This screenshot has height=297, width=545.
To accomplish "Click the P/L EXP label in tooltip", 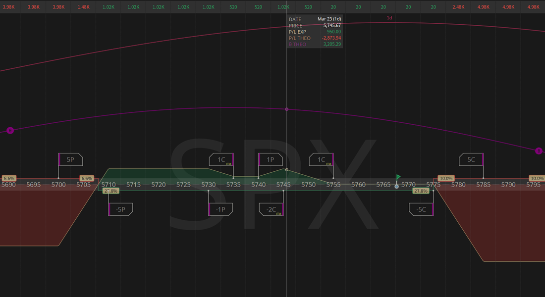I will pos(298,32).
